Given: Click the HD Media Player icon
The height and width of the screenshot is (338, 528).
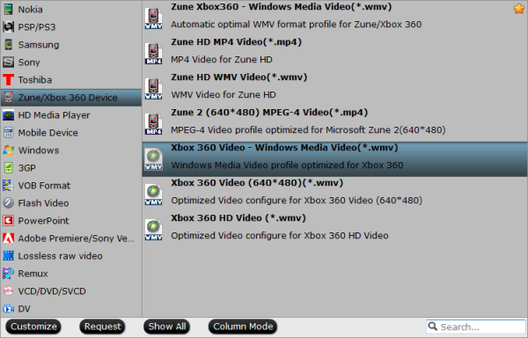Looking at the screenshot, I should pos(8,115).
